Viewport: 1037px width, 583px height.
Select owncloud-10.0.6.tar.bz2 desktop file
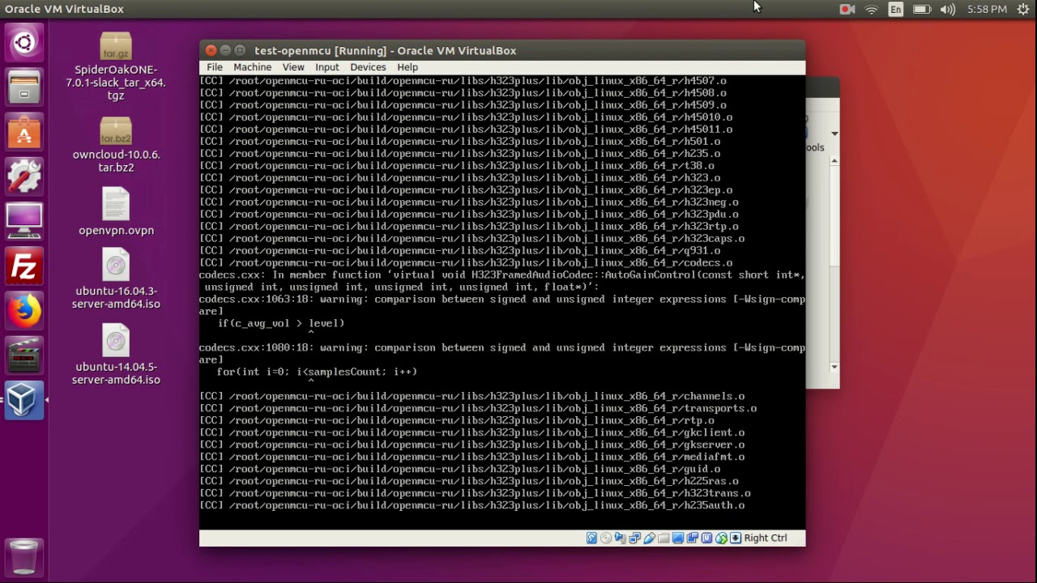116,145
